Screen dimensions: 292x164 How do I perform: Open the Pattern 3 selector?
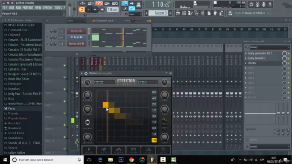pos(158,13)
